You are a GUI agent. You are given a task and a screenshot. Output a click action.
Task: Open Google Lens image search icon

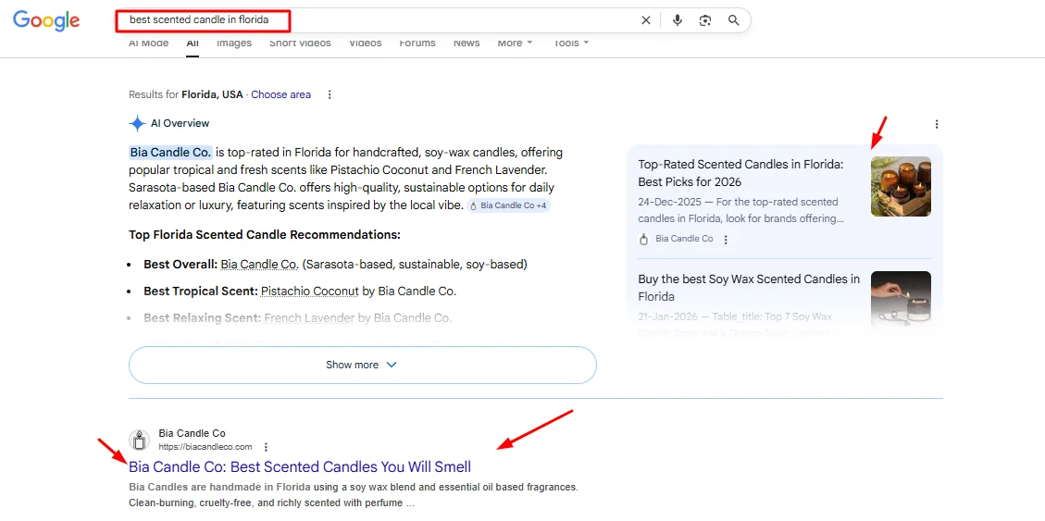(705, 20)
